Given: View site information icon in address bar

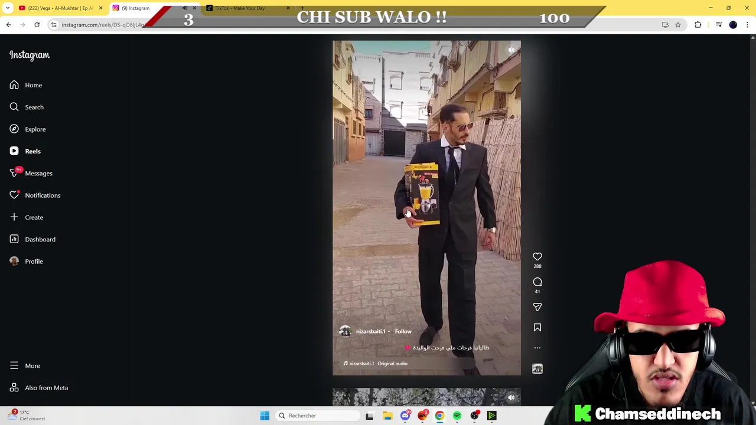Looking at the screenshot, I should (x=54, y=25).
